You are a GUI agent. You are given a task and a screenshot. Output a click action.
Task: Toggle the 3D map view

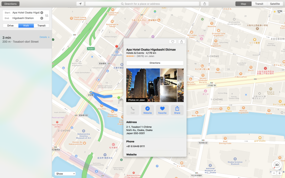click(277, 165)
